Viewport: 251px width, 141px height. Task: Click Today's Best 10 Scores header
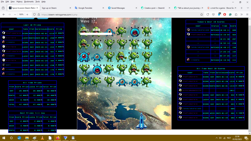[211, 22]
